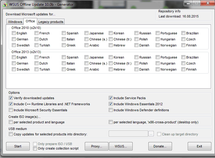The height and width of the screenshot is (158, 215).
Task: Check Hebrew in Office 2013 group
Action: [111, 69]
